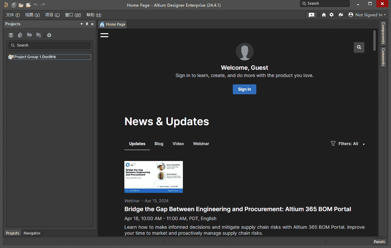Click the hamburger menu on Home Page
391x248 pixels.
(x=104, y=35)
